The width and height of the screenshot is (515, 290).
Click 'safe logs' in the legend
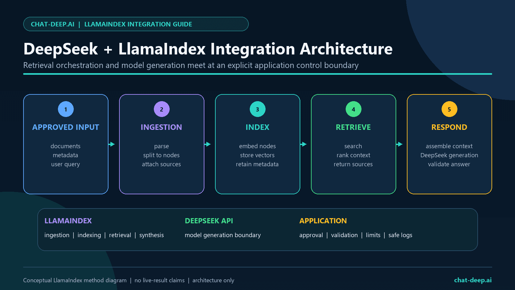pyautogui.click(x=400, y=235)
